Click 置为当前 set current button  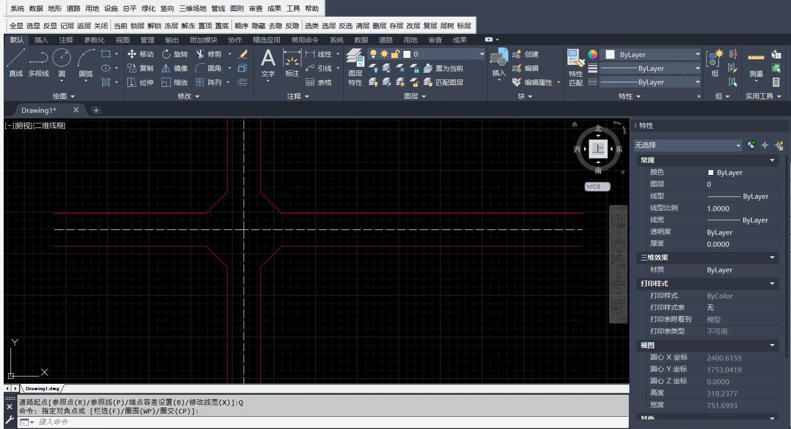click(443, 68)
